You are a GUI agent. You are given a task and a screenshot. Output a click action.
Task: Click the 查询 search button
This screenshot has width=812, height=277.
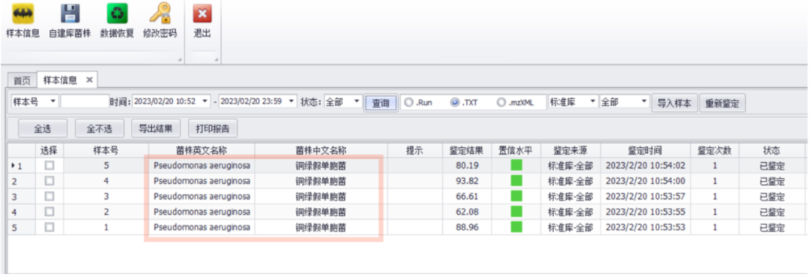[x=380, y=103]
